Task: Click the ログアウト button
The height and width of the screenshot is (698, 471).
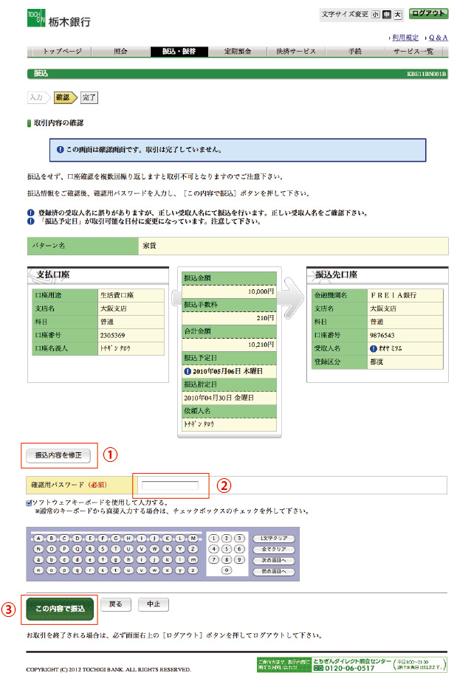Action: [428, 14]
